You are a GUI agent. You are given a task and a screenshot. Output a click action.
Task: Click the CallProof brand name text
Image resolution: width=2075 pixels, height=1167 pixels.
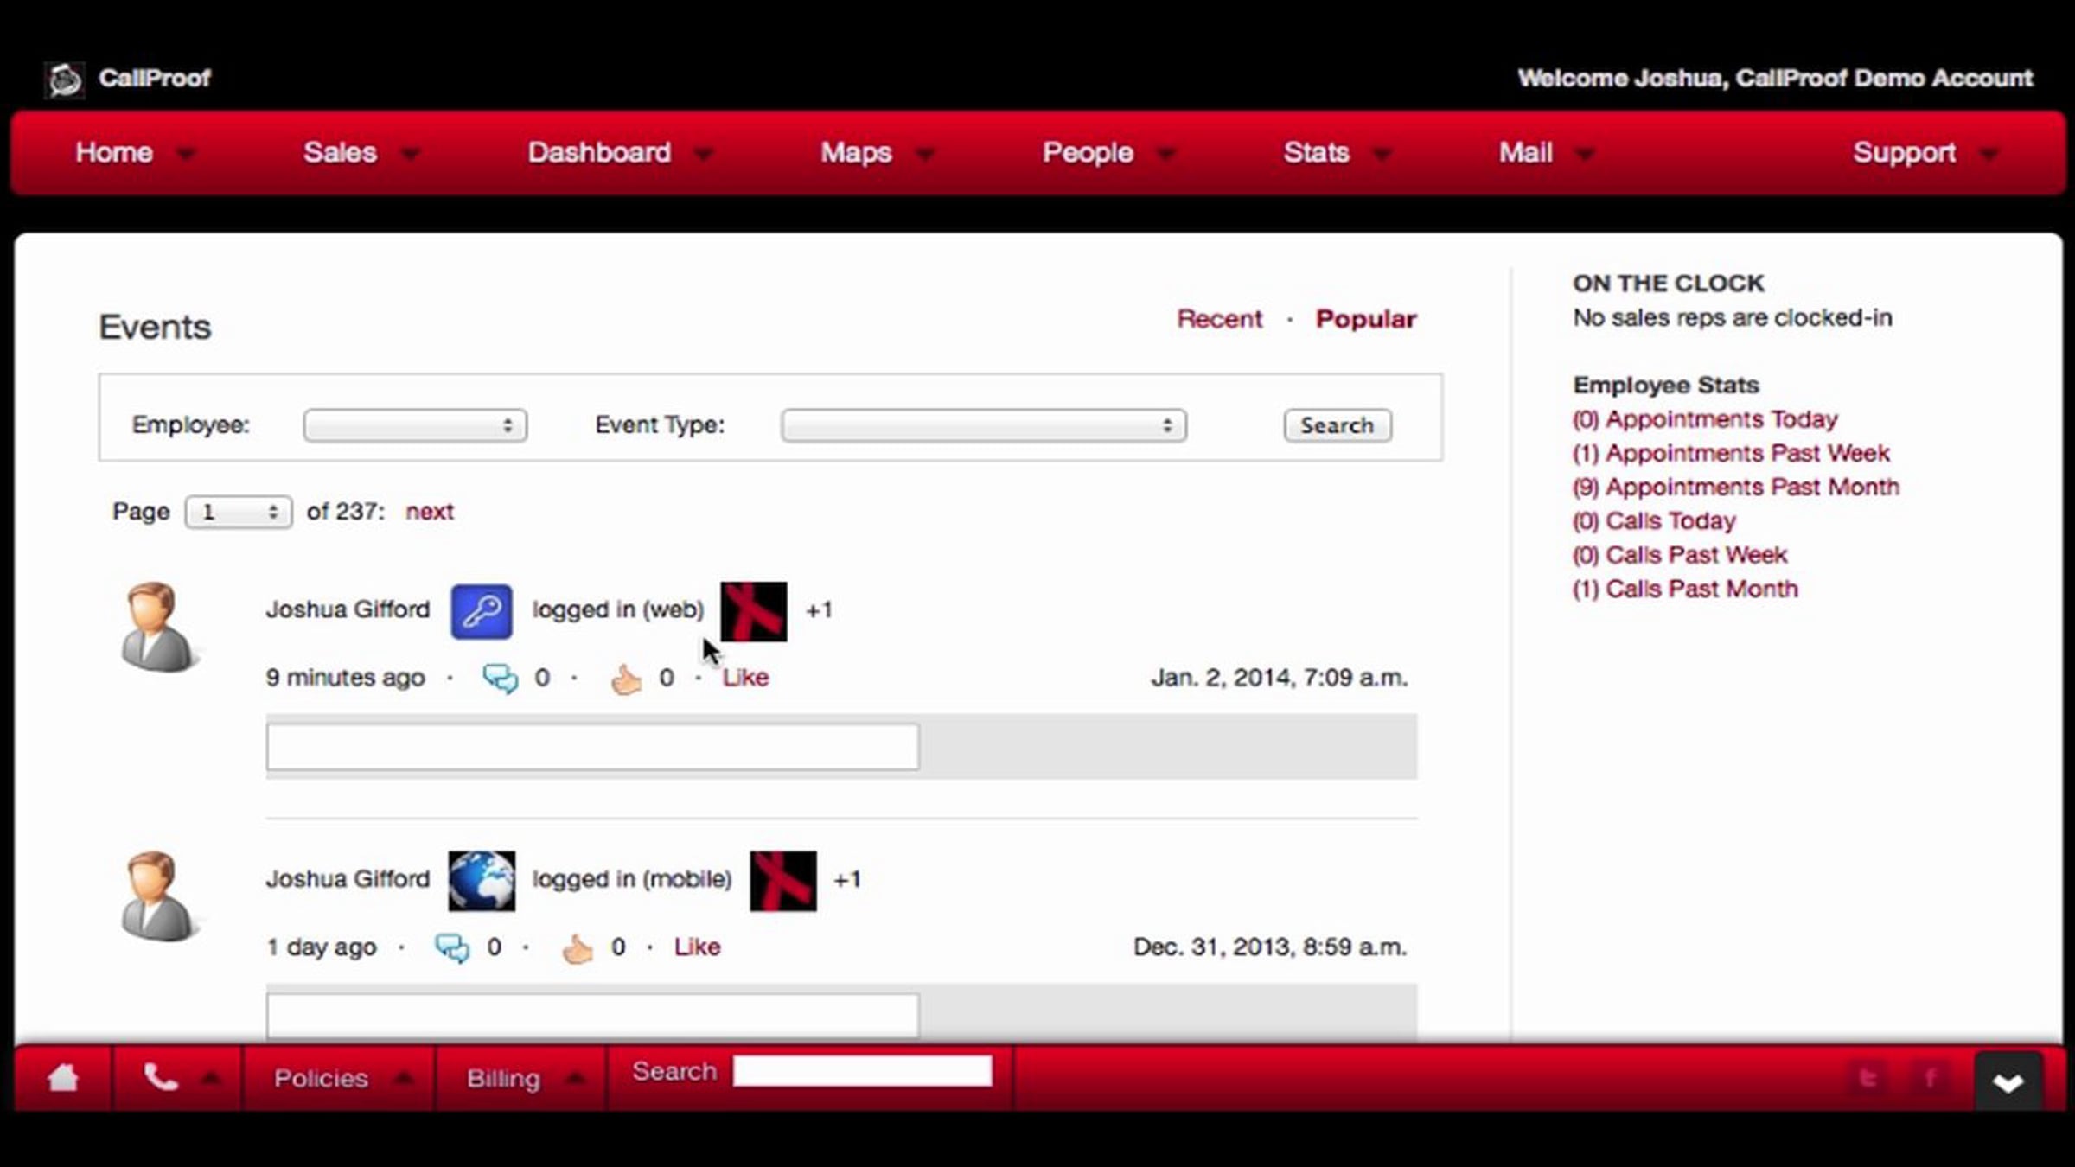(x=155, y=79)
